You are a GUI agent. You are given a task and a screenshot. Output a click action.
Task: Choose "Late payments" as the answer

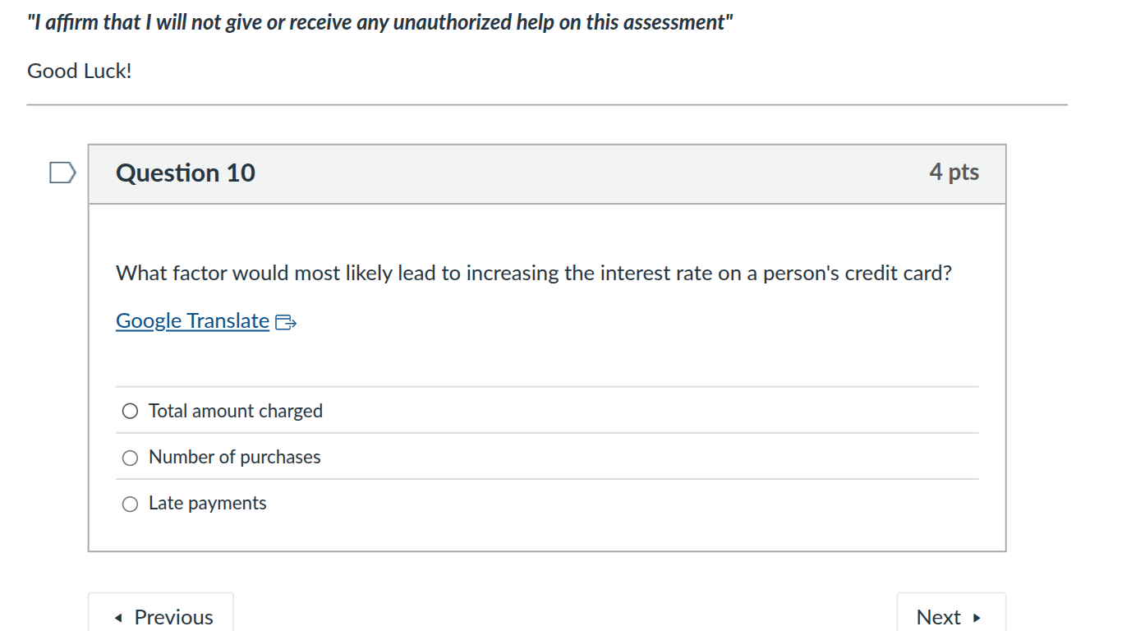point(130,503)
